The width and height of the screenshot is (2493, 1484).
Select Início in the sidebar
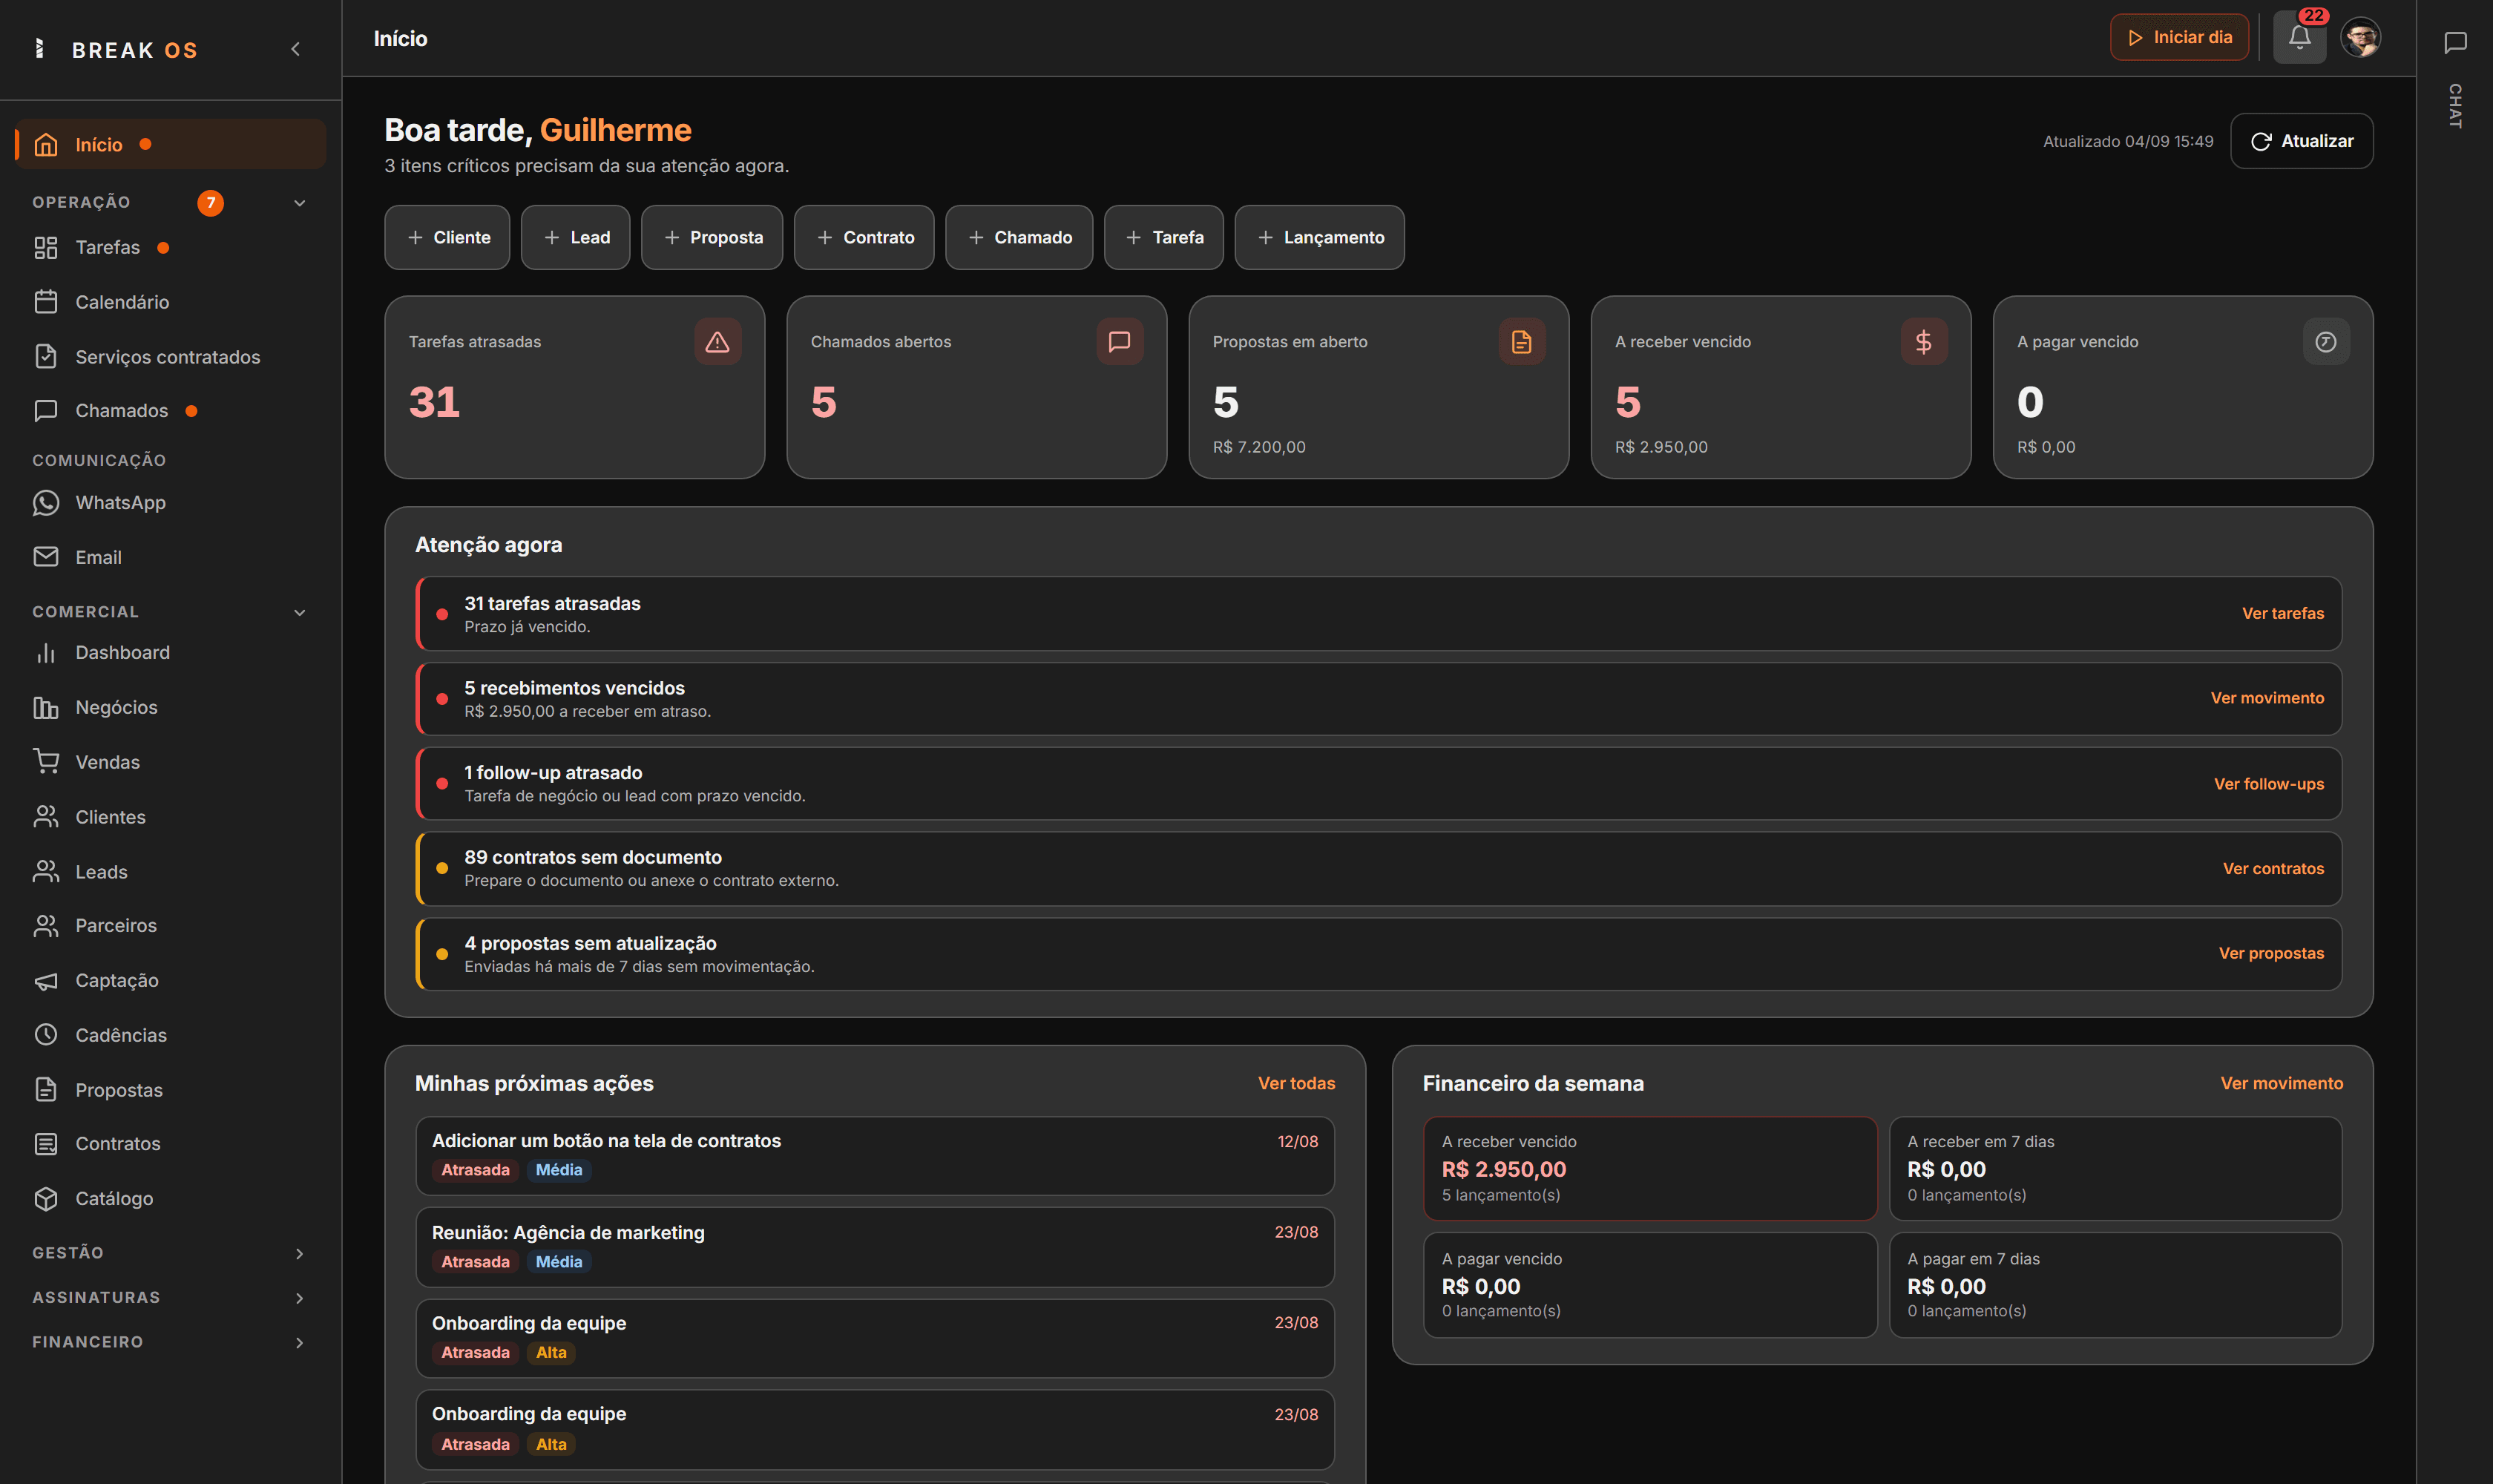coord(170,144)
